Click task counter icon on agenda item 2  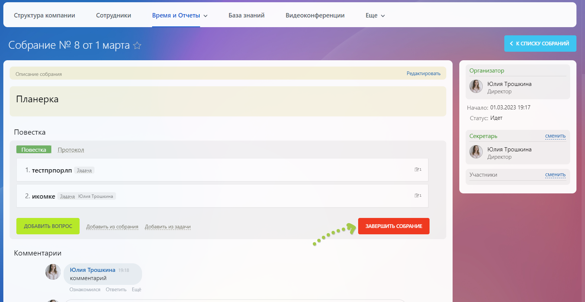click(418, 196)
